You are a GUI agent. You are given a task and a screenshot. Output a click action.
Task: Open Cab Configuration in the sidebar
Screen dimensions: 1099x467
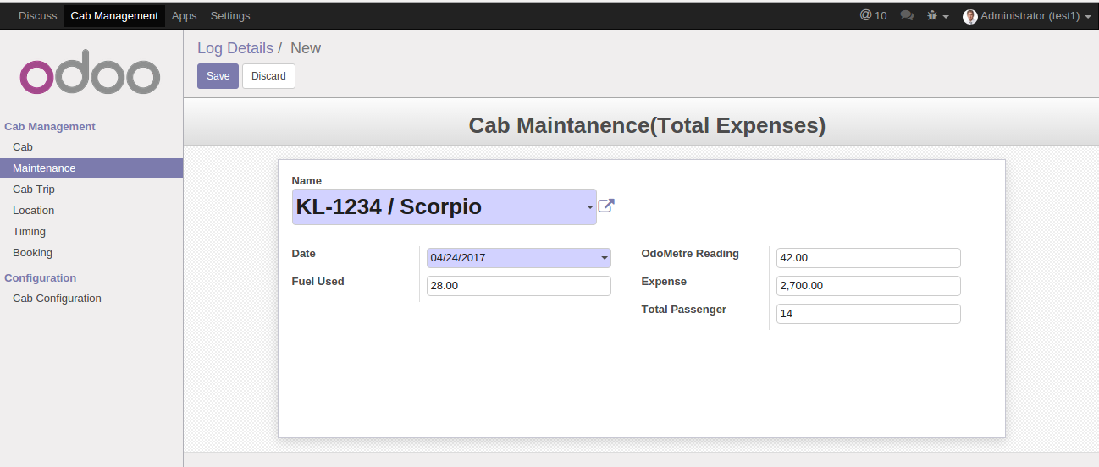[x=57, y=299]
